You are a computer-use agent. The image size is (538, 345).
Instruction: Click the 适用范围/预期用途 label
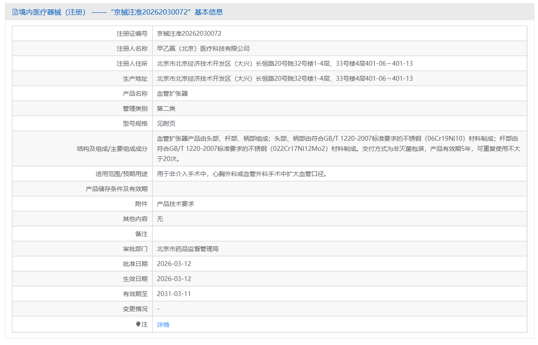point(121,174)
